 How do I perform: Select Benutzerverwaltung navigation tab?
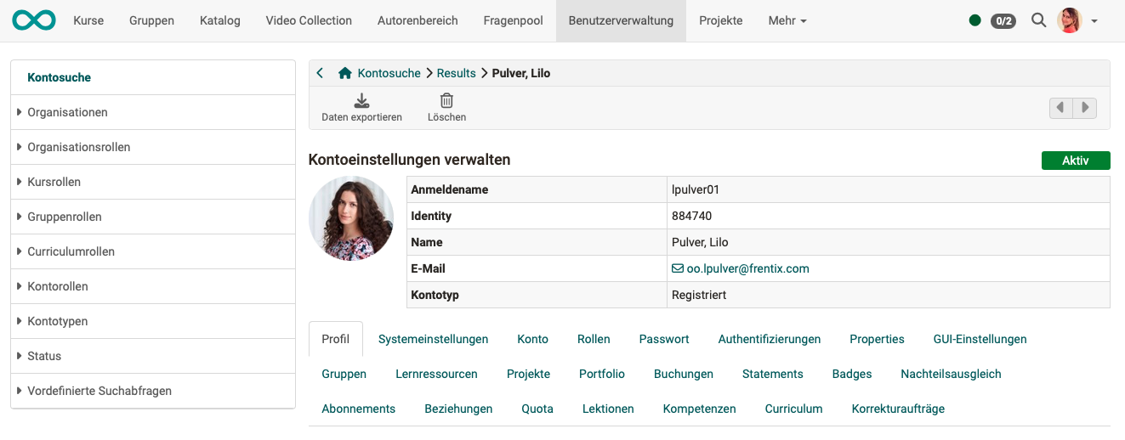[x=621, y=20]
